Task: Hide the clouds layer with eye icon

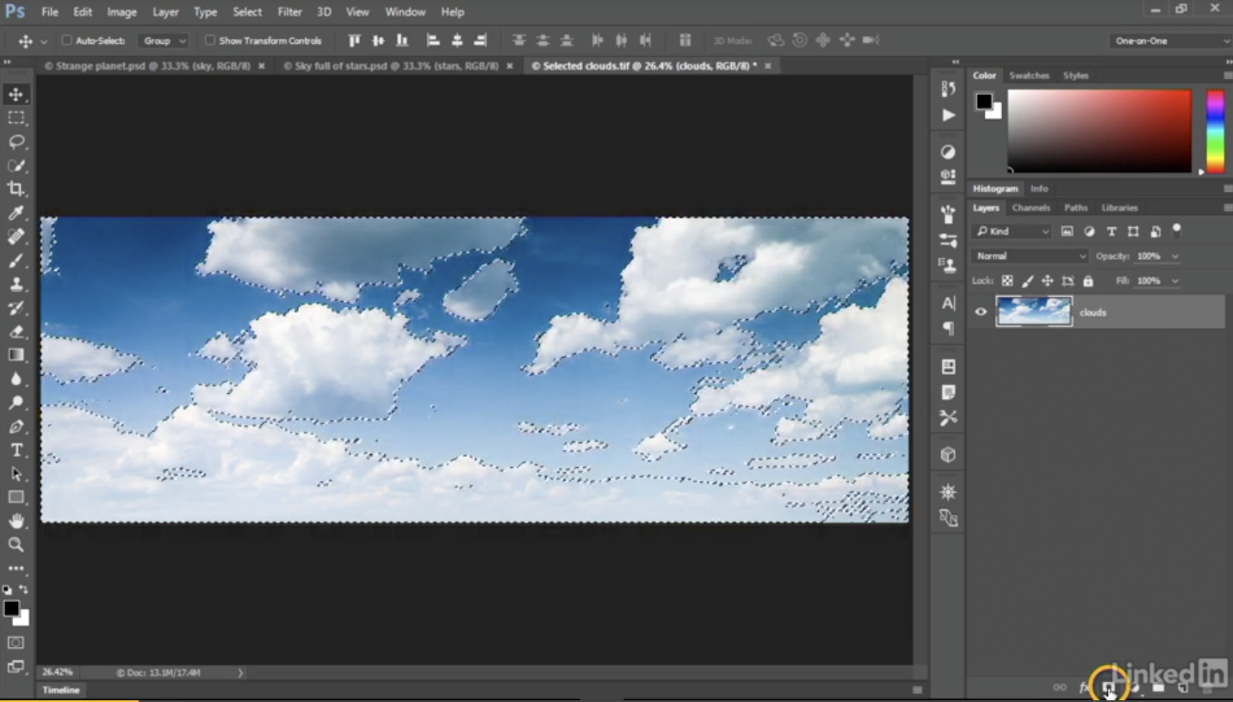Action: 981,311
